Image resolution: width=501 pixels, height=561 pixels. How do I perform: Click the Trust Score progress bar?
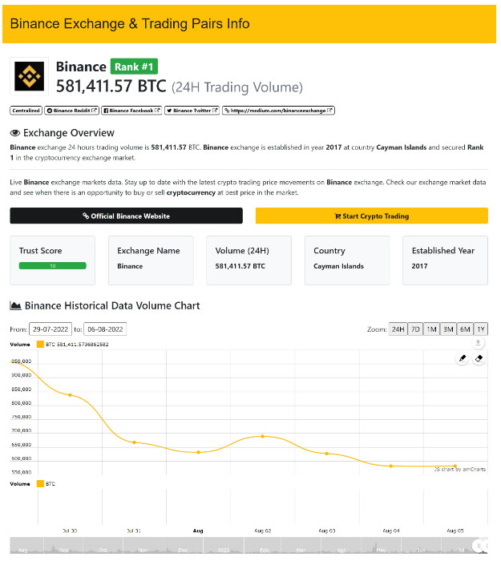tap(53, 265)
